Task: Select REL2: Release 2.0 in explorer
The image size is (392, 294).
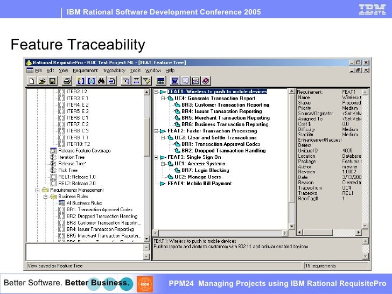Action: [77, 183]
